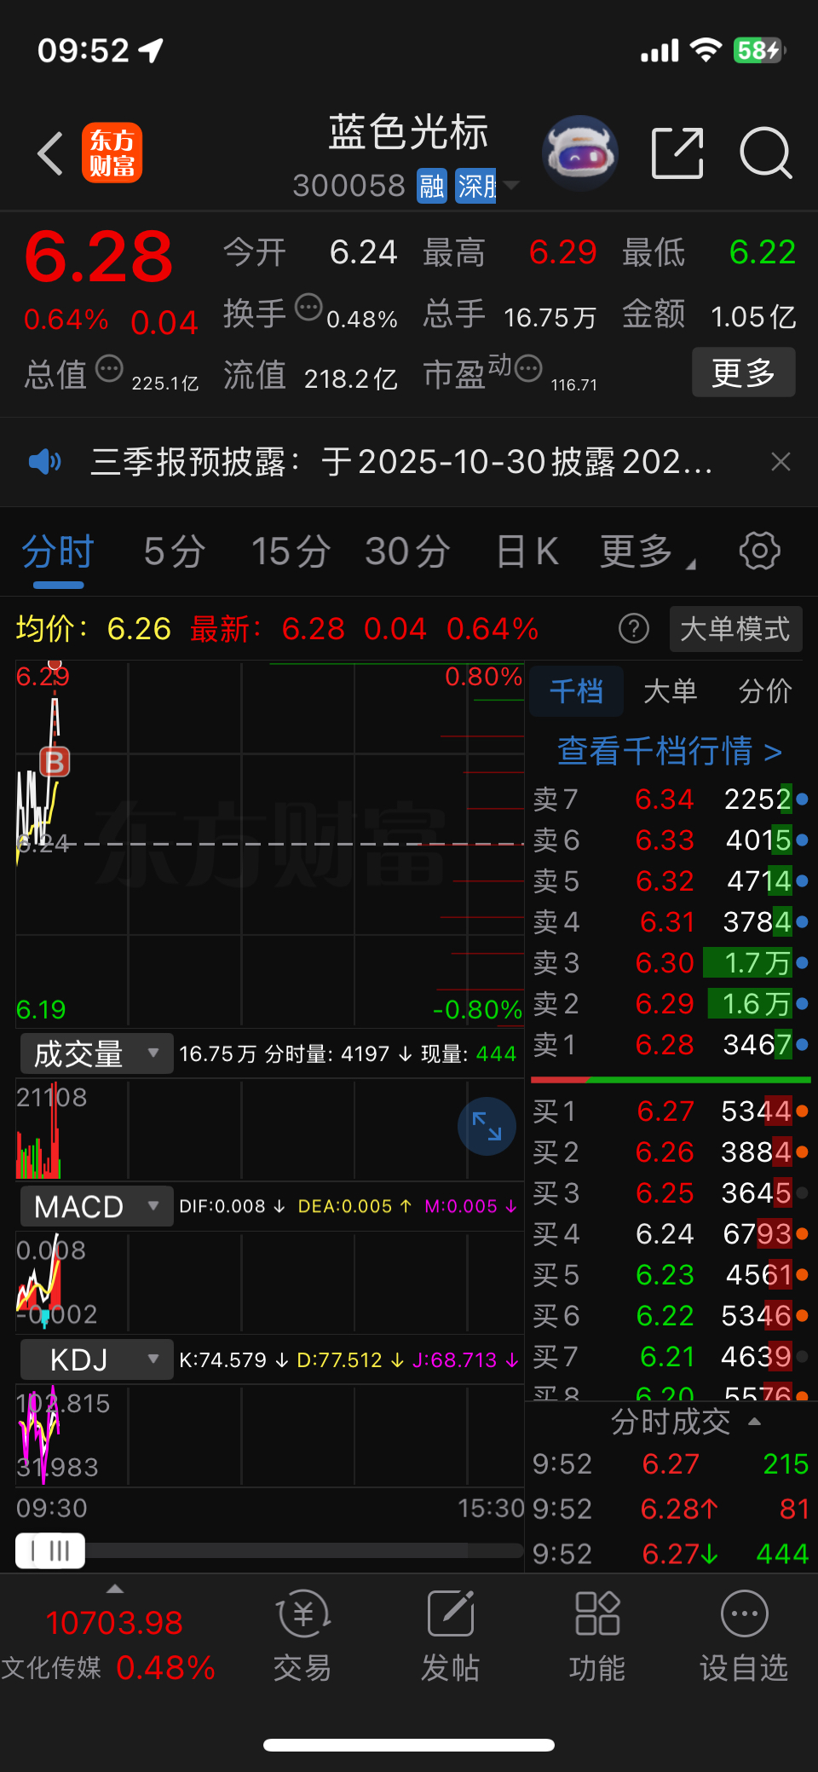Open 查看千档行情 link
The width and height of the screenshot is (818, 1772).
(x=670, y=751)
